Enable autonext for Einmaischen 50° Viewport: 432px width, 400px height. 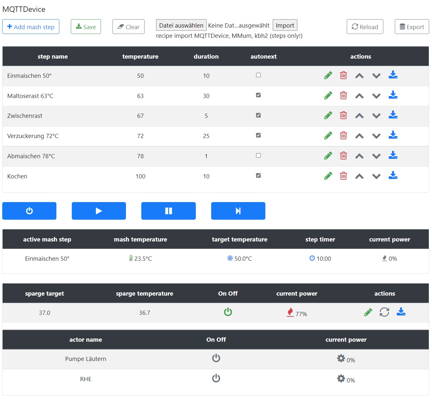pyautogui.click(x=258, y=75)
